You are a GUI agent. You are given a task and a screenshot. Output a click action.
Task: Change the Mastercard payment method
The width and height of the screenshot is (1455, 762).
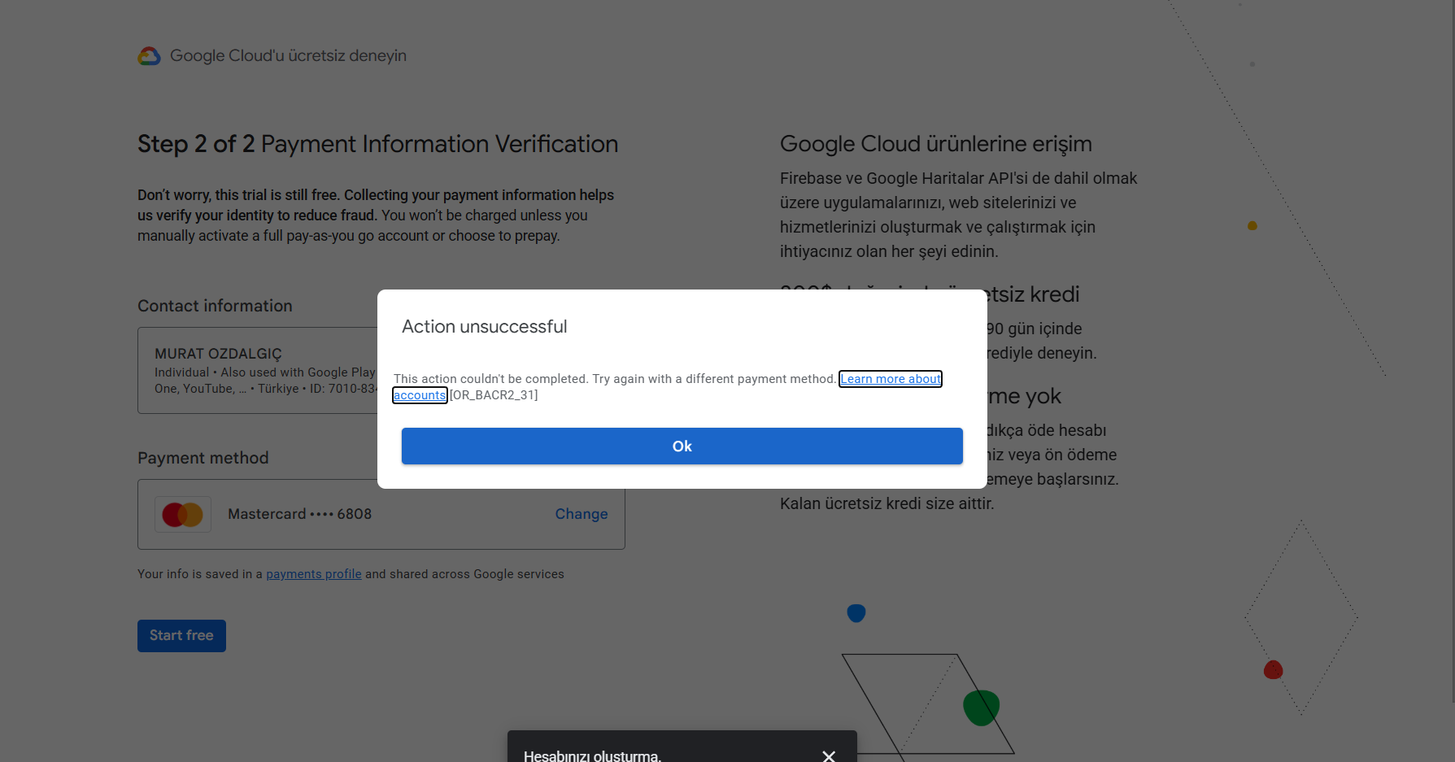pyautogui.click(x=582, y=514)
